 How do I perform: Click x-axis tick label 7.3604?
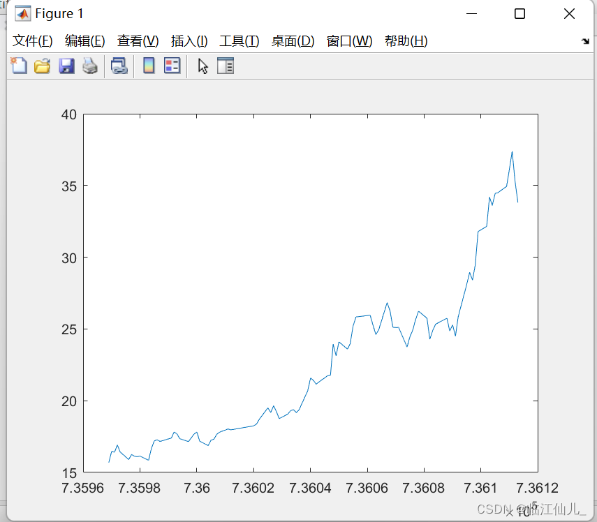(x=310, y=488)
